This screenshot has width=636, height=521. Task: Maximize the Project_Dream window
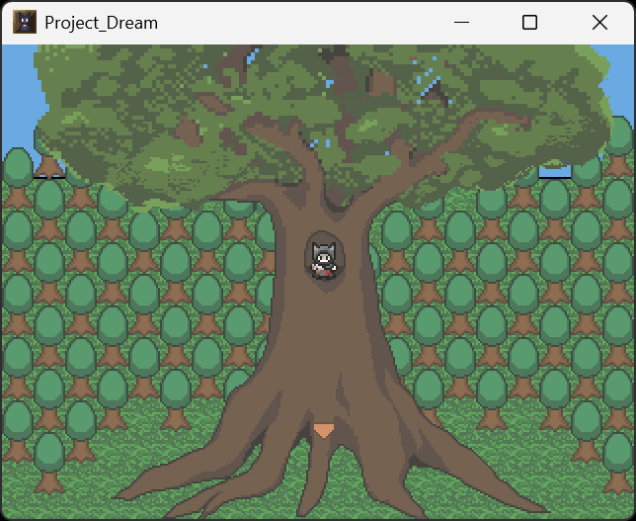[x=529, y=23]
